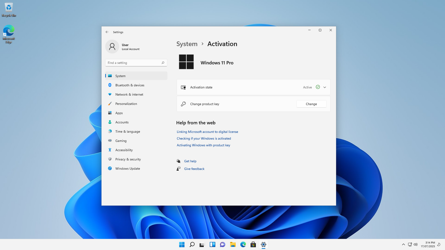Click the Settings gear on the taskbar
The image size is (445, 250).
pyautogui.click(x=263, y=244)
